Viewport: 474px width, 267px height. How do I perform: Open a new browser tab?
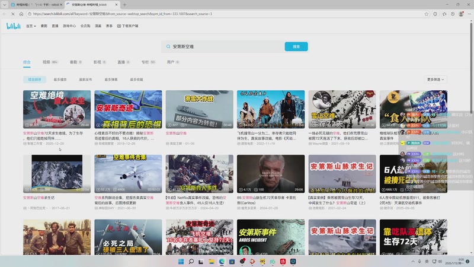[124, 5]
